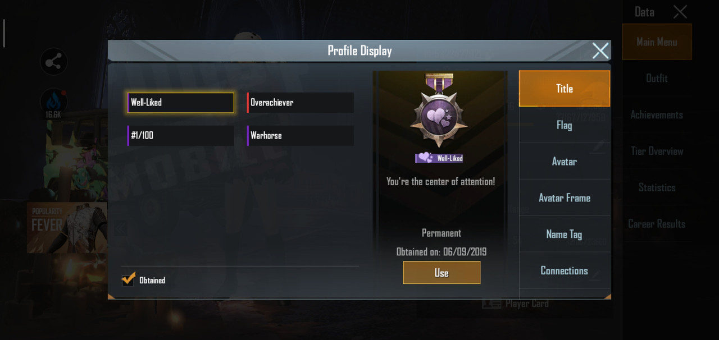Switch to the Title tab
719x340 pixels.
coord(565,89)
